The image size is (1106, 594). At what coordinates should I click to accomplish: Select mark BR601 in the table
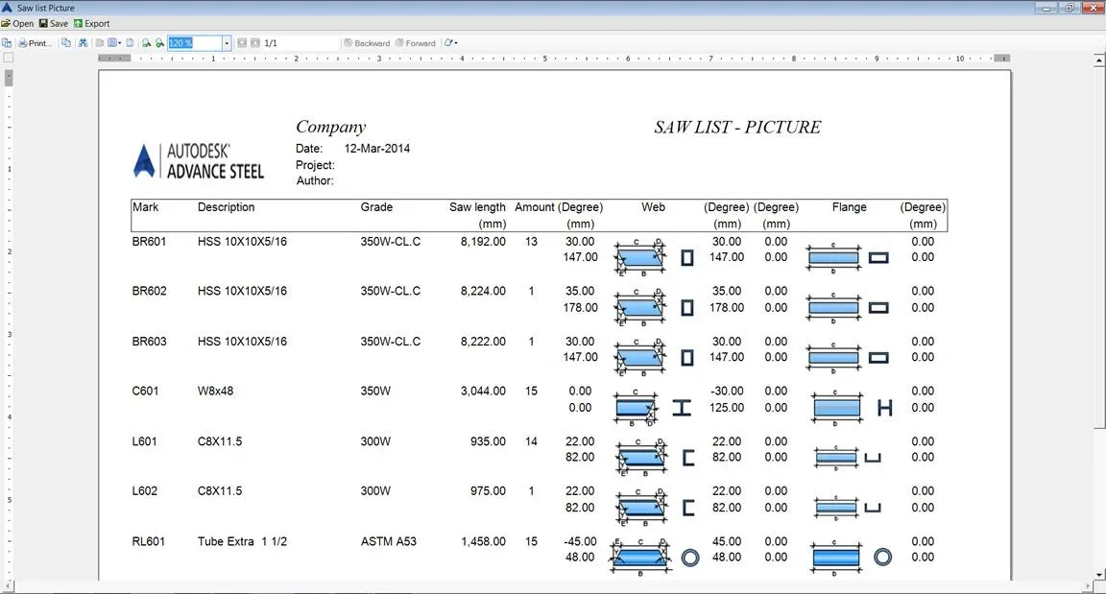pyautogui.click(x=149, y=242)
